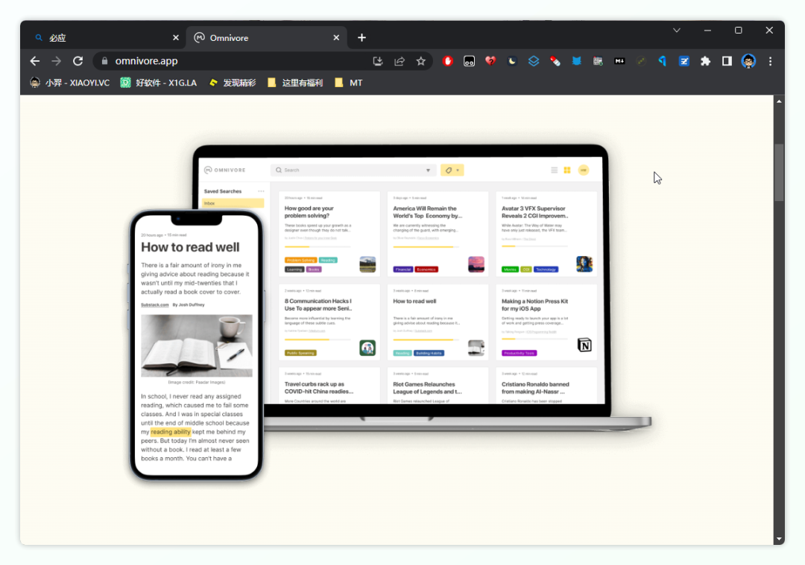805x565 pixels.
Task: Open 'Avatar 3 VFX Supervisor' article card
Action: pyautogui.click(x=546, y=234)
